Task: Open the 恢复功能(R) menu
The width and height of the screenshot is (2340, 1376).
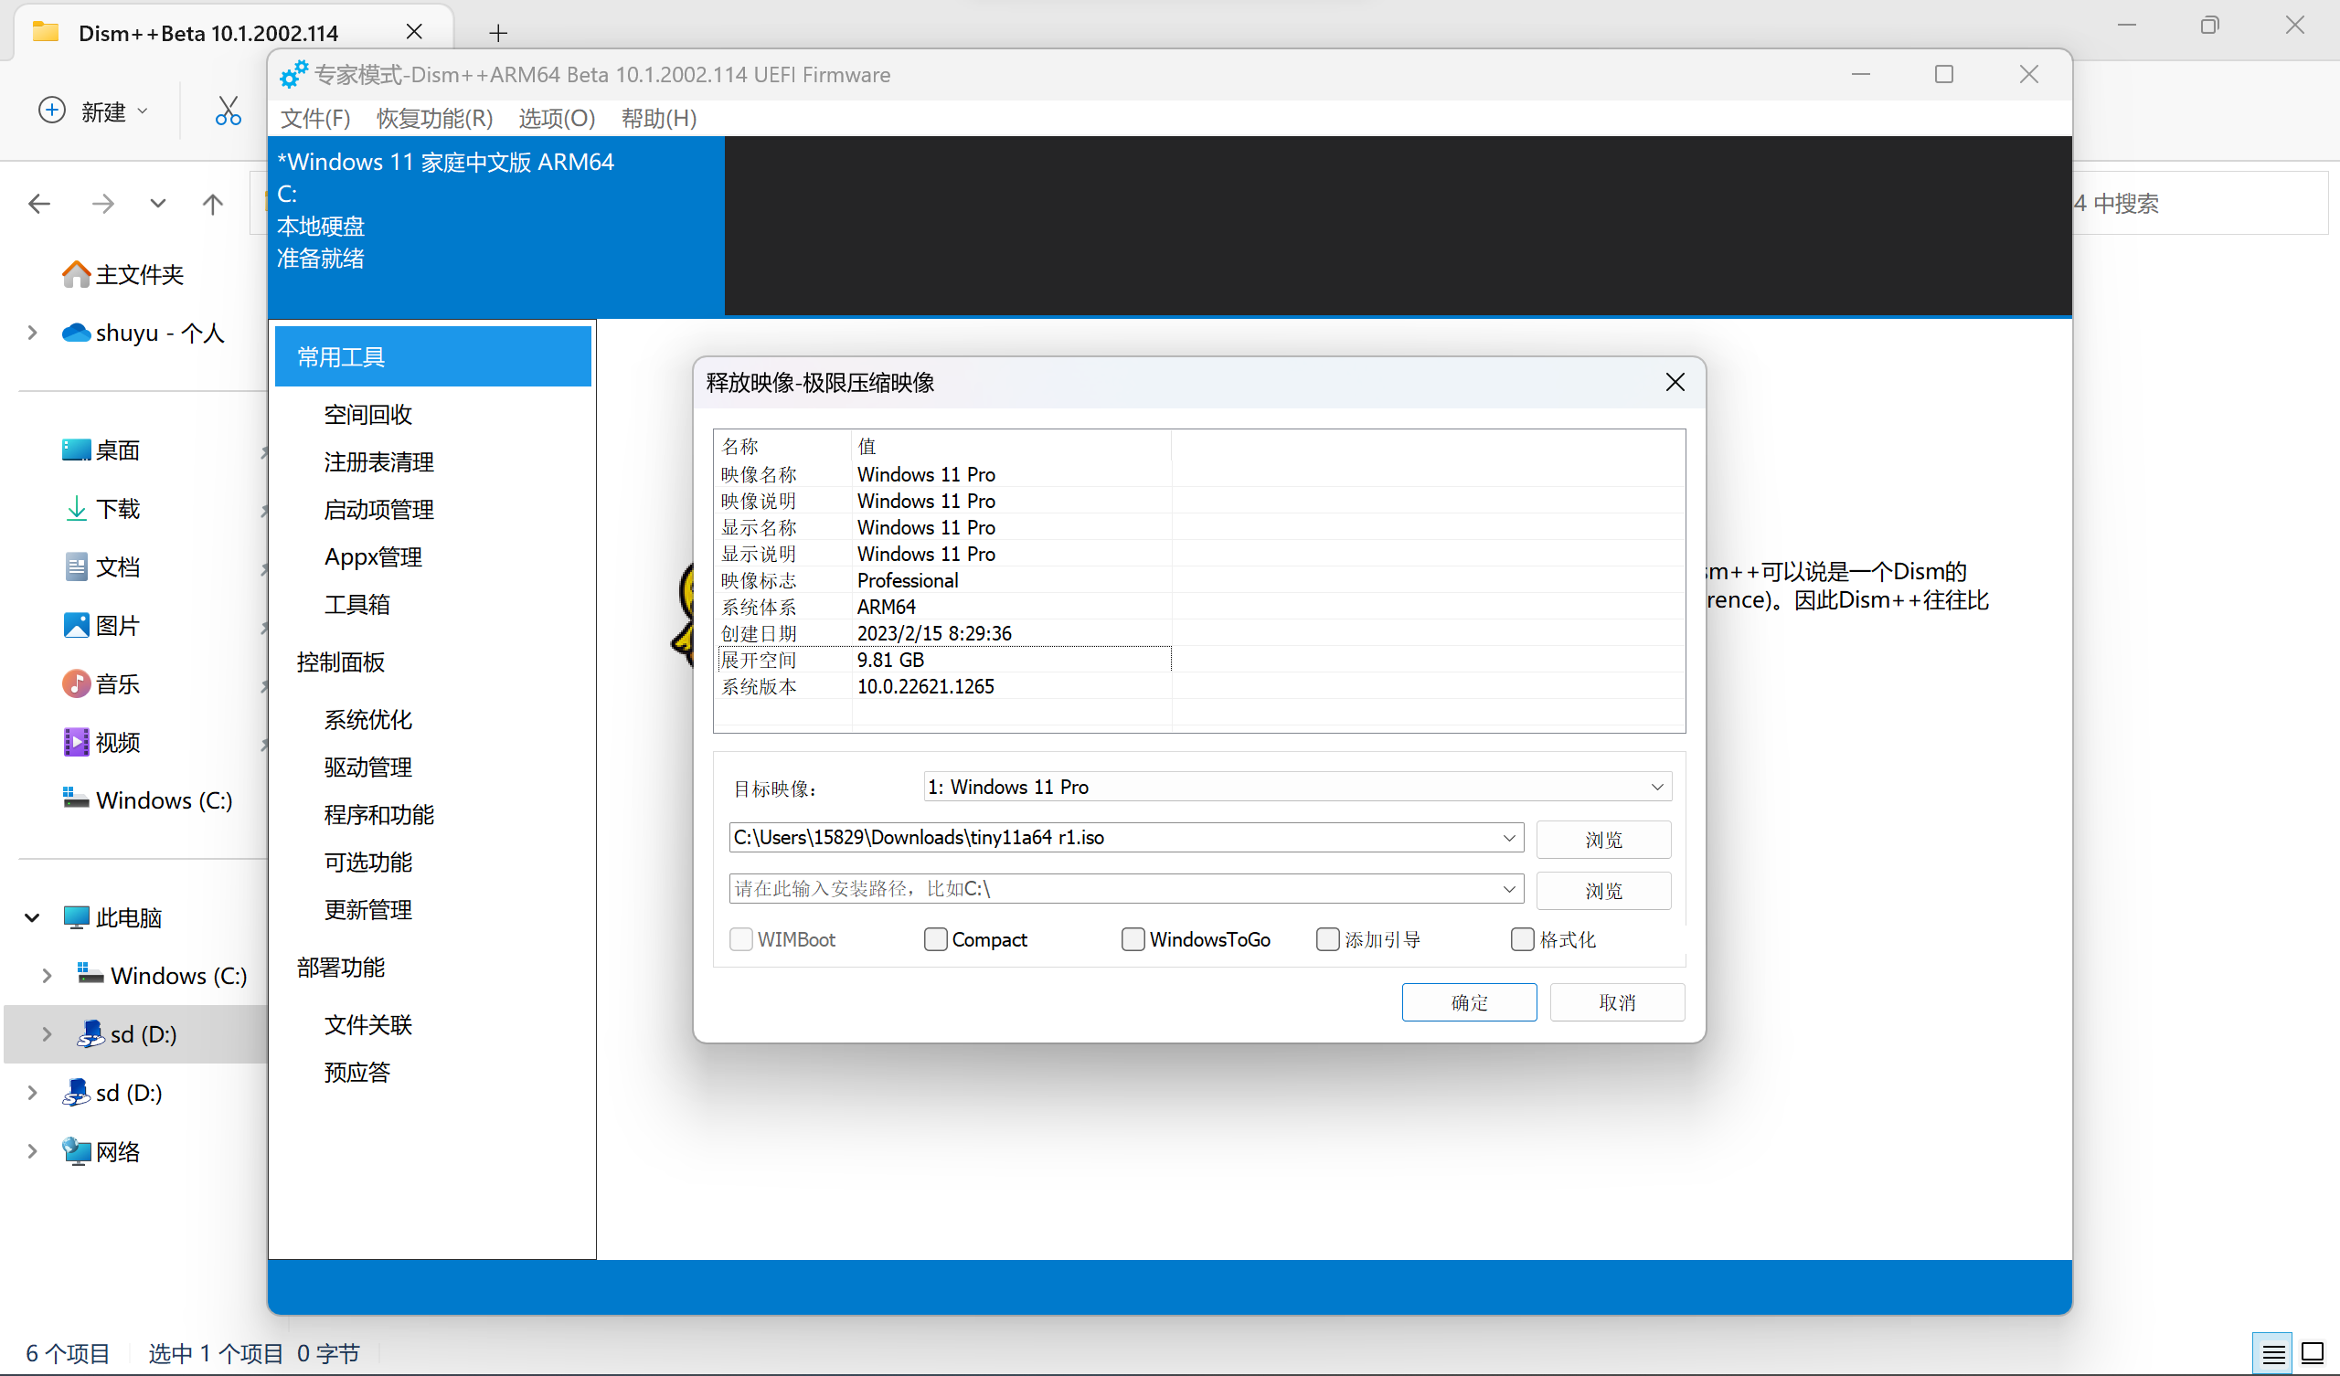Action: coord(433,118)
